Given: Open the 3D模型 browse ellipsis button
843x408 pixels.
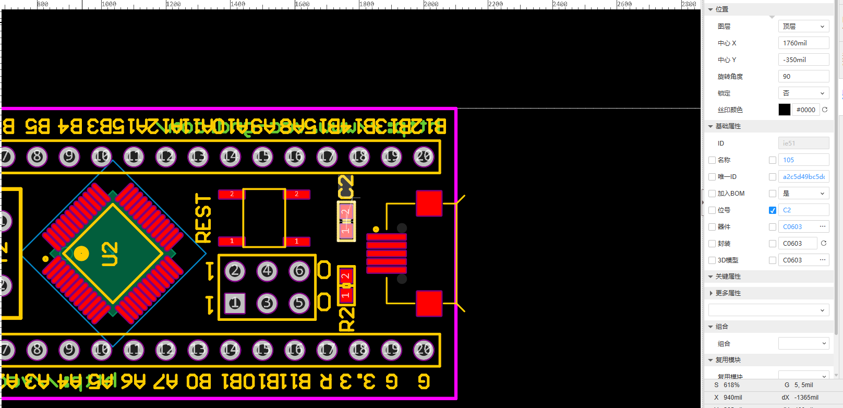Looking at the screenshot, I should pos(823,260).
